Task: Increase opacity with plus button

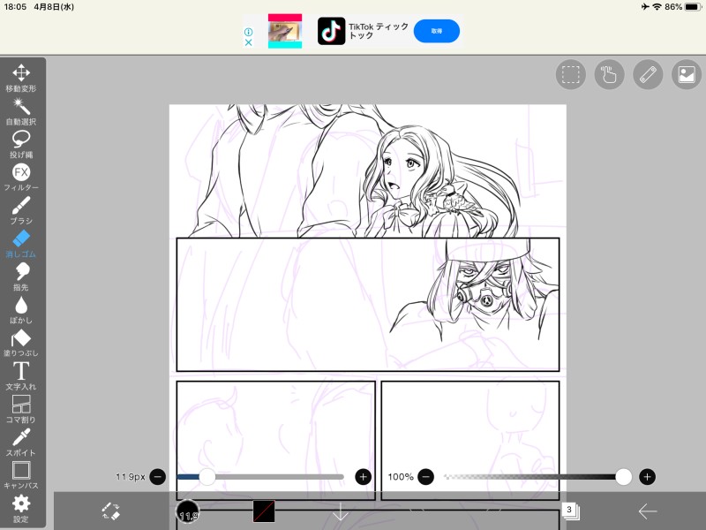Action: point(647,477)
